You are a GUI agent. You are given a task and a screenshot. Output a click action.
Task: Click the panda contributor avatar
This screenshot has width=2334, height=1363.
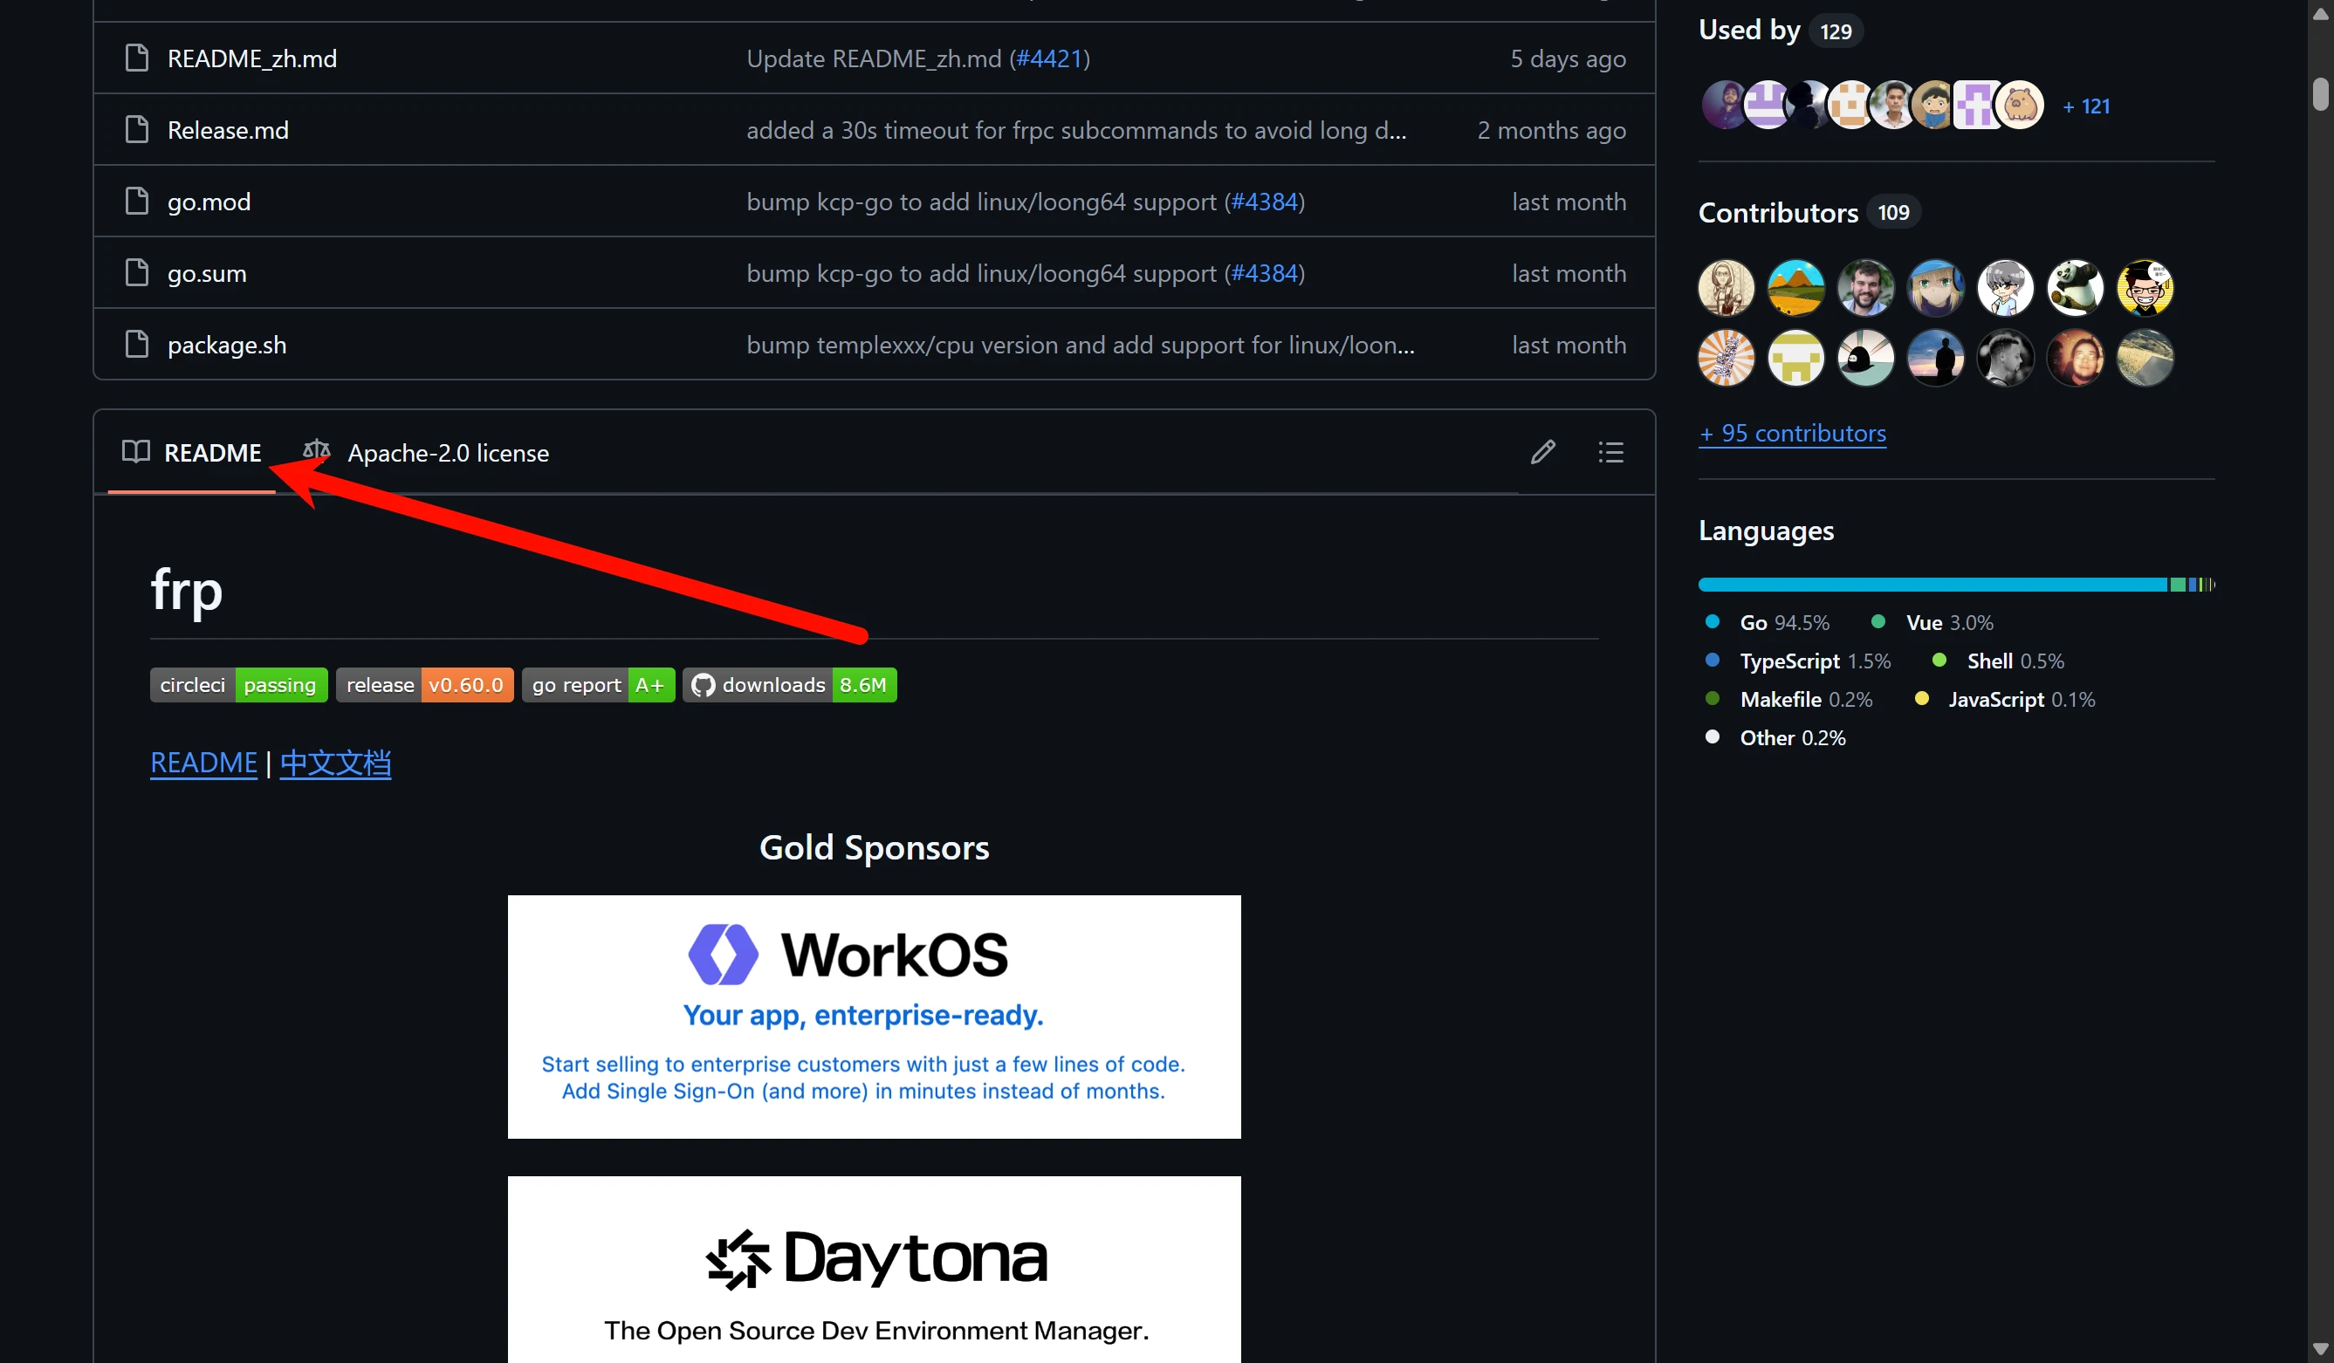point(2075,288)
